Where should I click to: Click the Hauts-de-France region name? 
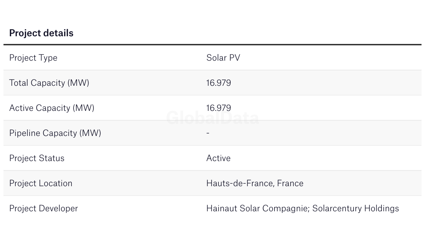240,183
